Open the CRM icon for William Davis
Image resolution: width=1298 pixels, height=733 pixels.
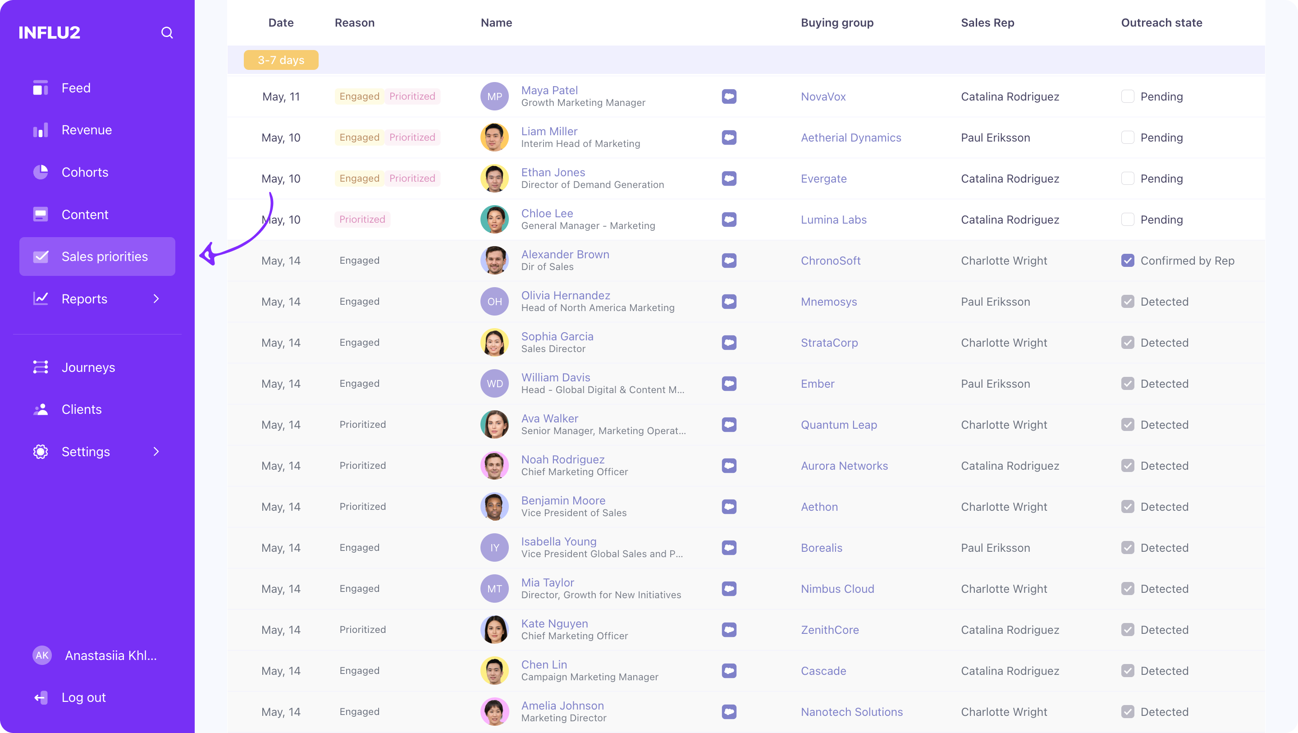click(x=729, y=384)
